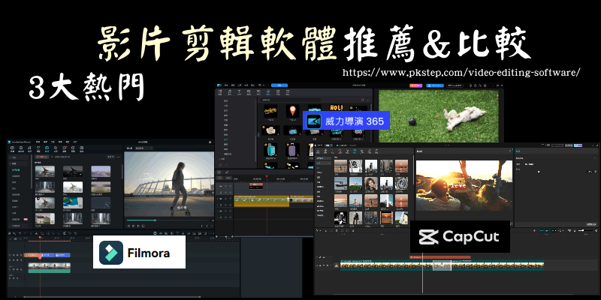Screen dimensions: 601x300
Task: Select the red text clip on CapCut's timeline
Action: (x=440, y=257)
